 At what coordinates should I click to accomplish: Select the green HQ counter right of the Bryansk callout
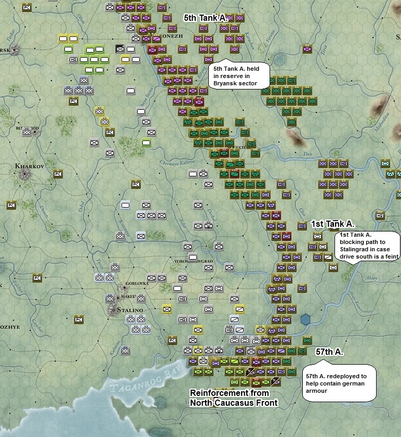pyautogui.click(x=291, y=80)
